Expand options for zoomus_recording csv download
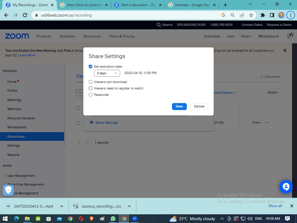Screen dimensions: 297x223 point(129,206)
